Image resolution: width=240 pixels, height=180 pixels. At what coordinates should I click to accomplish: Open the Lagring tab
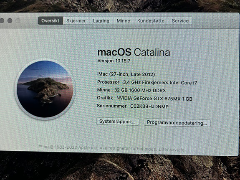(x=101, y=21)
